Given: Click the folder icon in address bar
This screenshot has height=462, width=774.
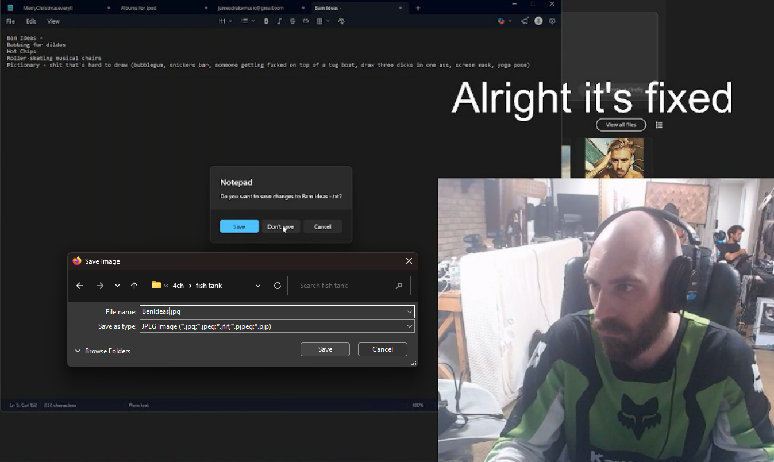Looking at the screenshot, I should [x=156, y=285].
